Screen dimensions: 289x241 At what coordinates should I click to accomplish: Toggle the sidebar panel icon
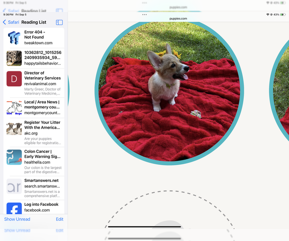[59, 22]
